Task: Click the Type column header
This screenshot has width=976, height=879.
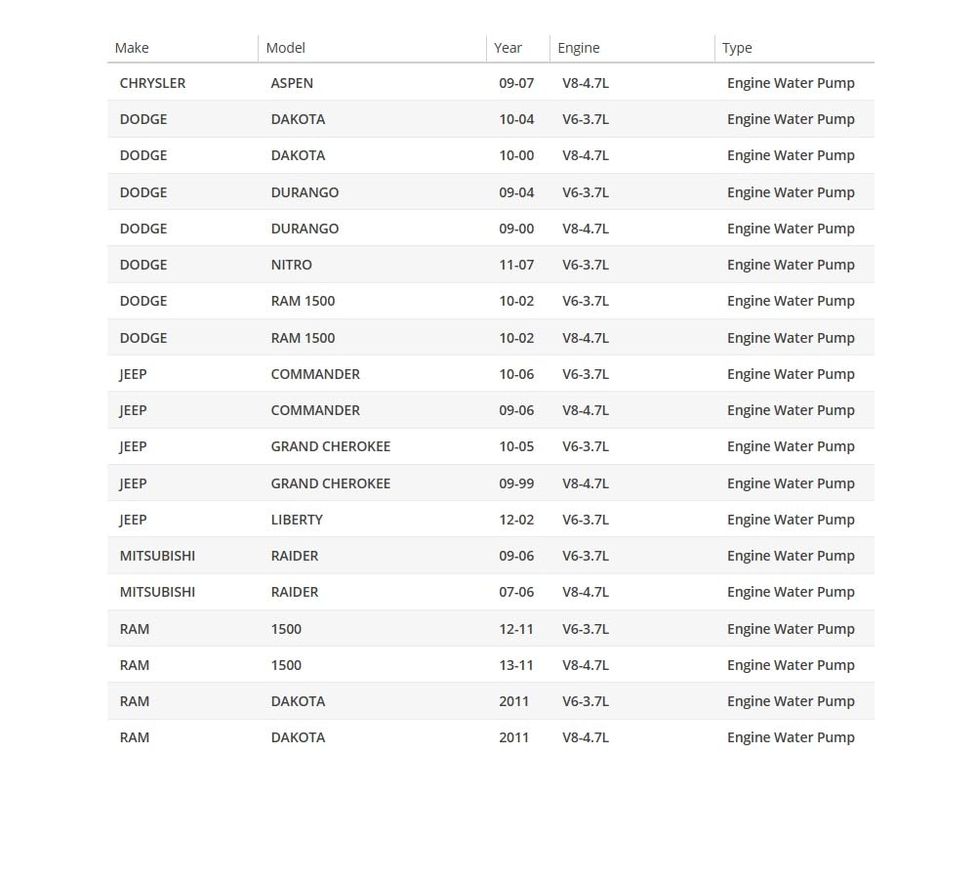Action: (737, 48)
